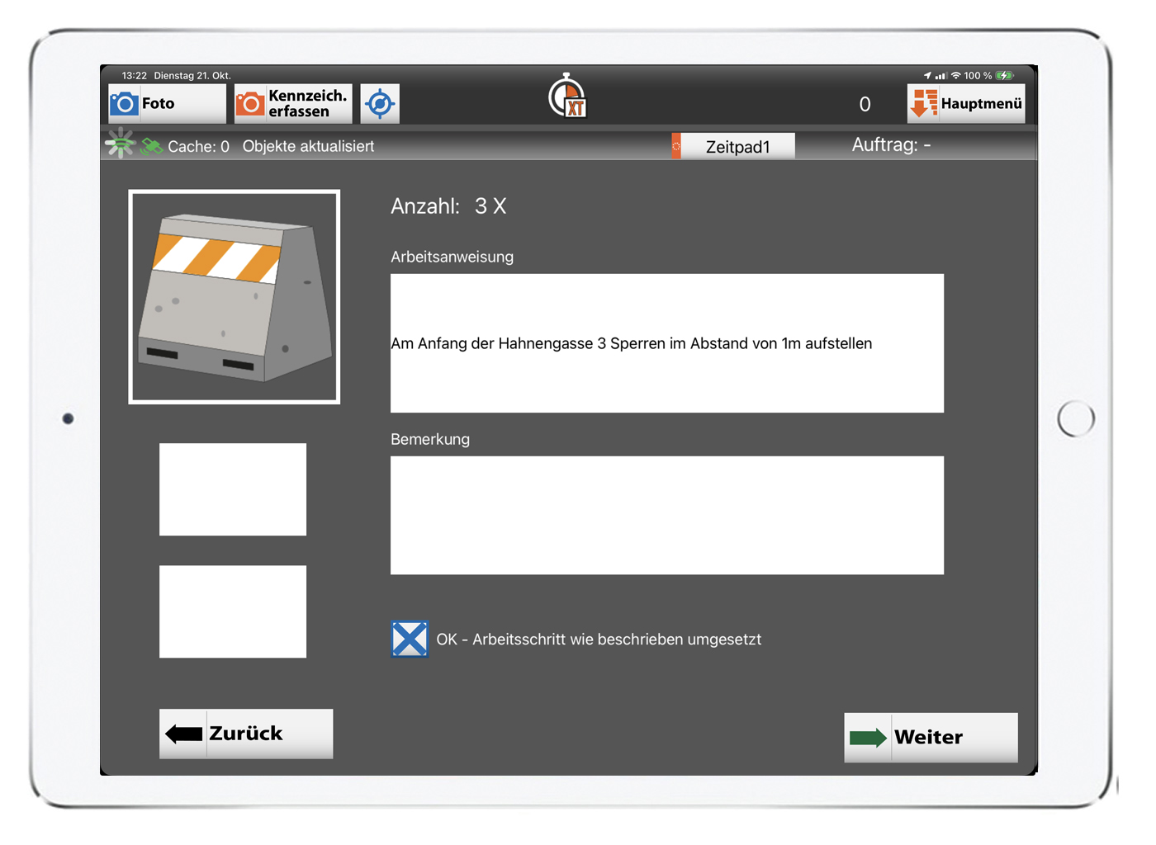Tap the road barrier image

[235, 297]
